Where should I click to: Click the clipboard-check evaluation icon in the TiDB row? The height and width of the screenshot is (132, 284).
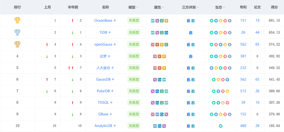(191, 33)
